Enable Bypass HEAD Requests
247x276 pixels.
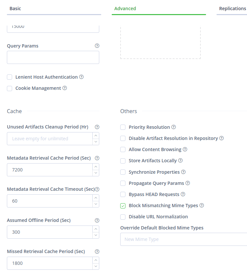pos(123,194)
